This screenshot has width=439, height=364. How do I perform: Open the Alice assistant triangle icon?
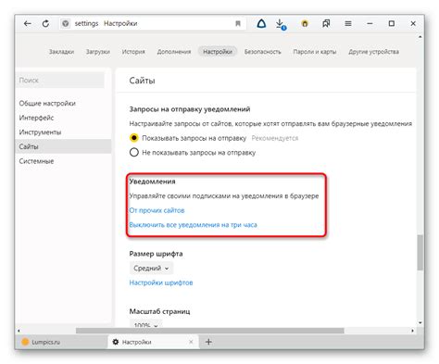pos(261,23)
